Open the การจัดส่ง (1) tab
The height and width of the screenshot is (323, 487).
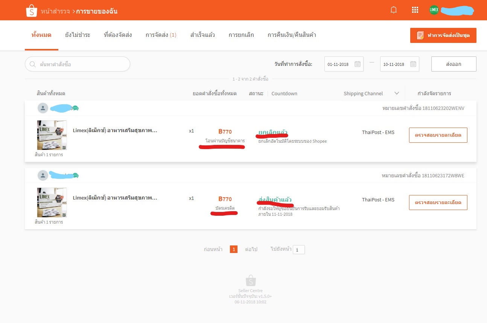point(161,35)
